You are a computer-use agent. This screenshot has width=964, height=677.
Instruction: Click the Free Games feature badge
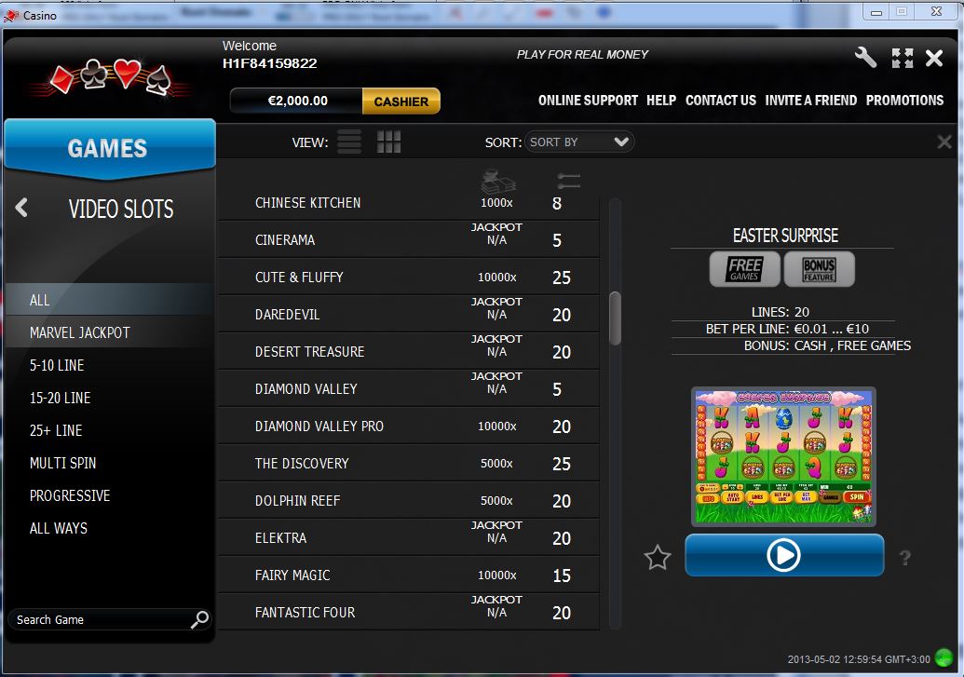[744, 269]
